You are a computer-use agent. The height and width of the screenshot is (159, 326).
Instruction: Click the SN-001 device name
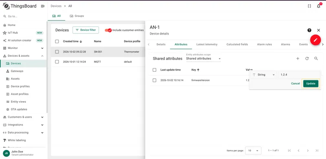[x=98, y=52]
